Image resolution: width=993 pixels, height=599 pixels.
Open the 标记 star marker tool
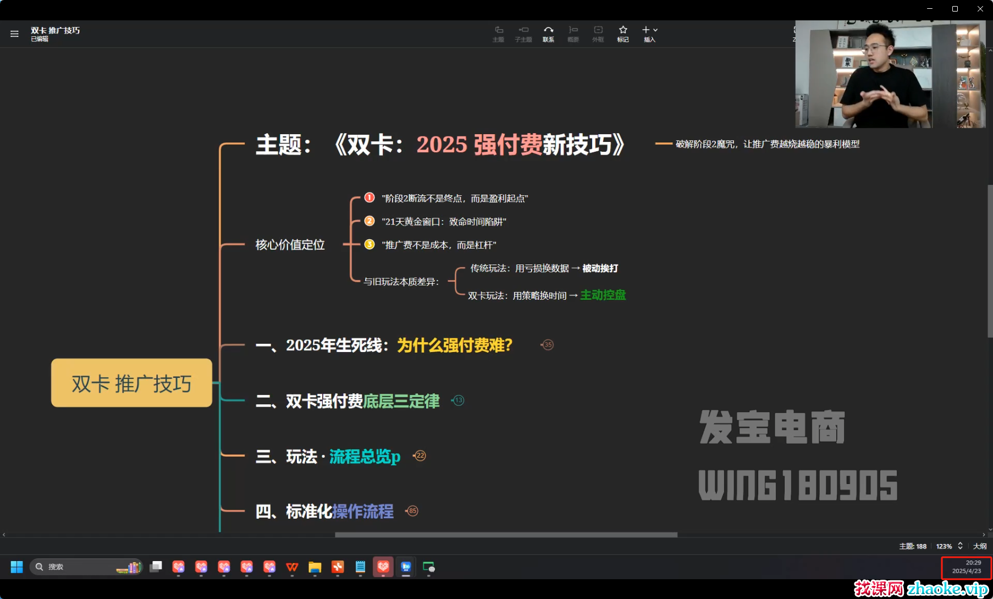click(623, 34)
